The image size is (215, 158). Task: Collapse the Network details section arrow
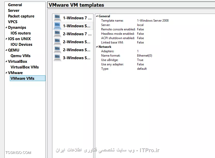[97, 47]
